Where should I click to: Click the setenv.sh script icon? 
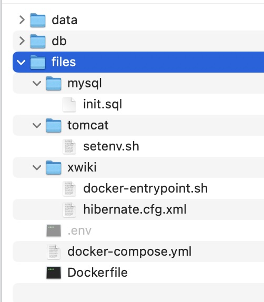(69, 146)
